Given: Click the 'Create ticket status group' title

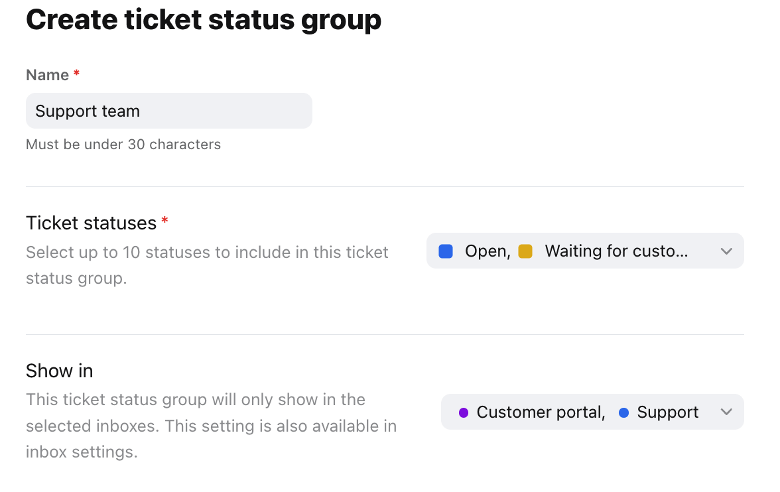Looking at the screenshot, I should point(204,20).
